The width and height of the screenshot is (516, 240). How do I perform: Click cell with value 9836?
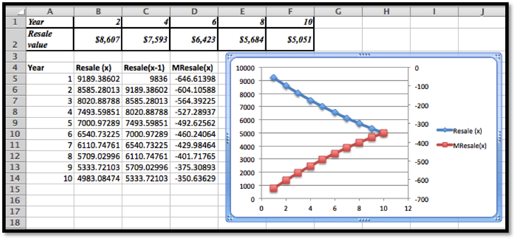[145, 78]
